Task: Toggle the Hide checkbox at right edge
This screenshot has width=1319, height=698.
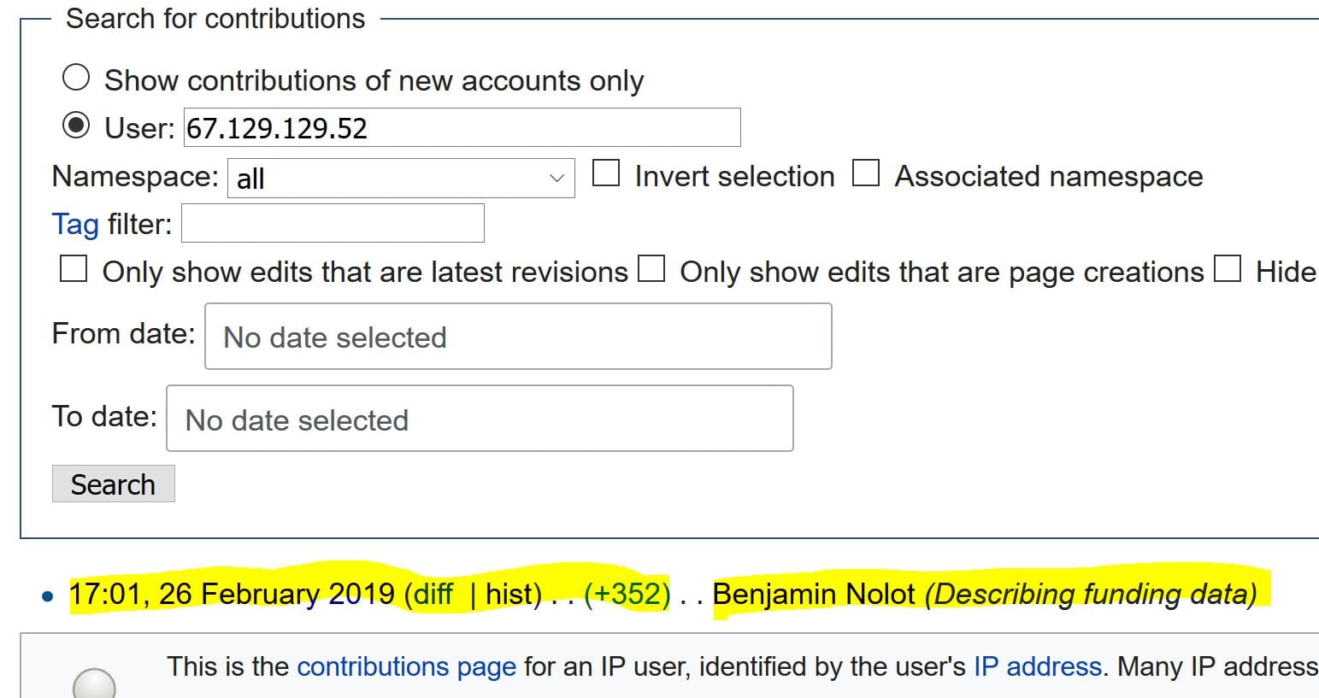Action: pos(1228,269)
